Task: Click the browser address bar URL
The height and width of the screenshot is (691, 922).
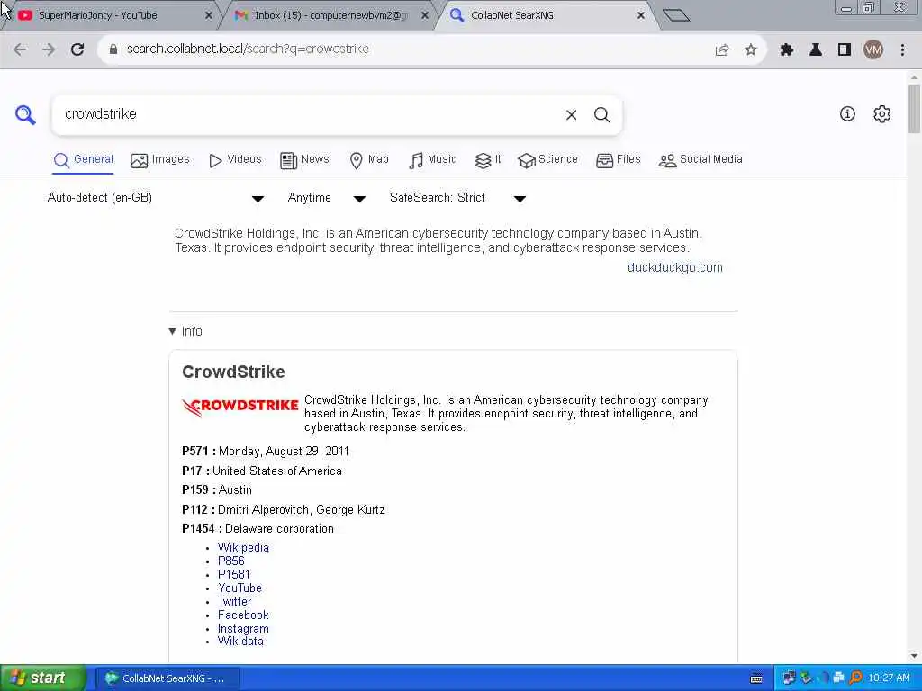Action: [x=248, y=49]
